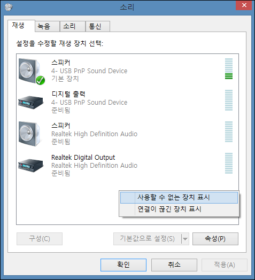Toggle 연결이 끊긴 장치 표시 option
This screenshot has height=280, width=255.
[179, 209]
